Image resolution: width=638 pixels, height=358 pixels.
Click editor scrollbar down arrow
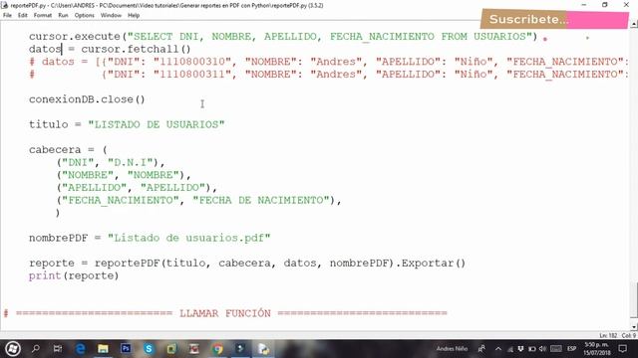click(x=634, y=327)
